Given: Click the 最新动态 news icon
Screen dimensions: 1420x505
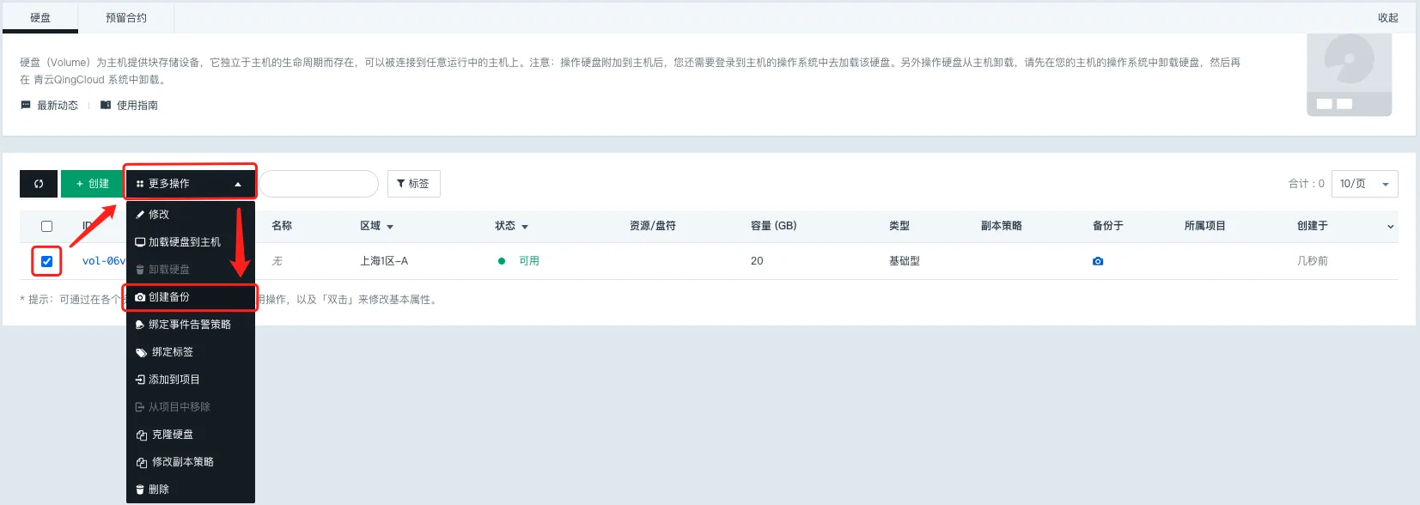Looking at the screenshot, I should [26, 105].
